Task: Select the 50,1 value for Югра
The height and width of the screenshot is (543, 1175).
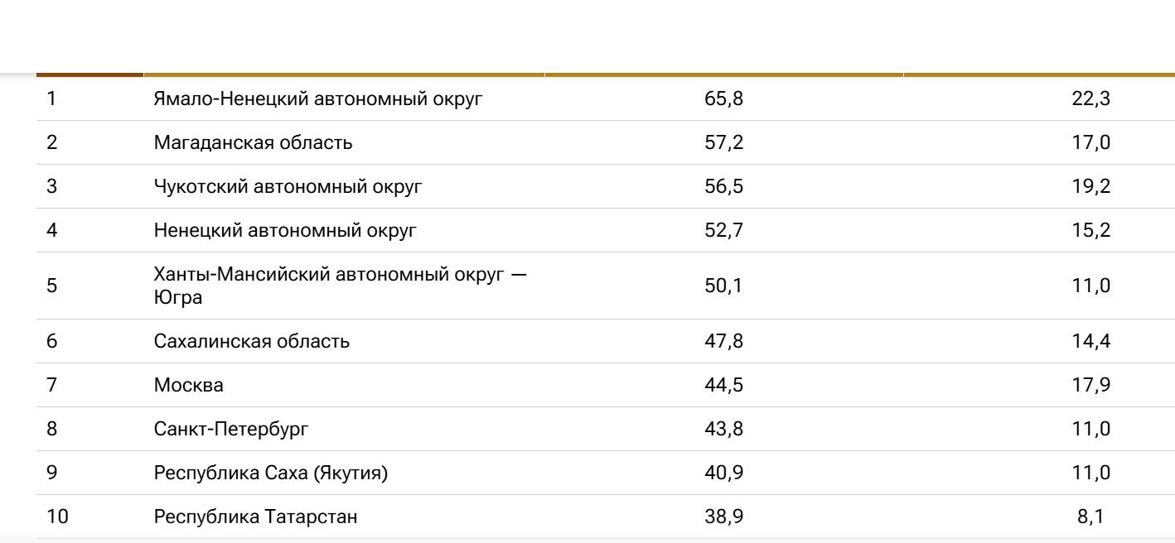Action: (724, 286)
